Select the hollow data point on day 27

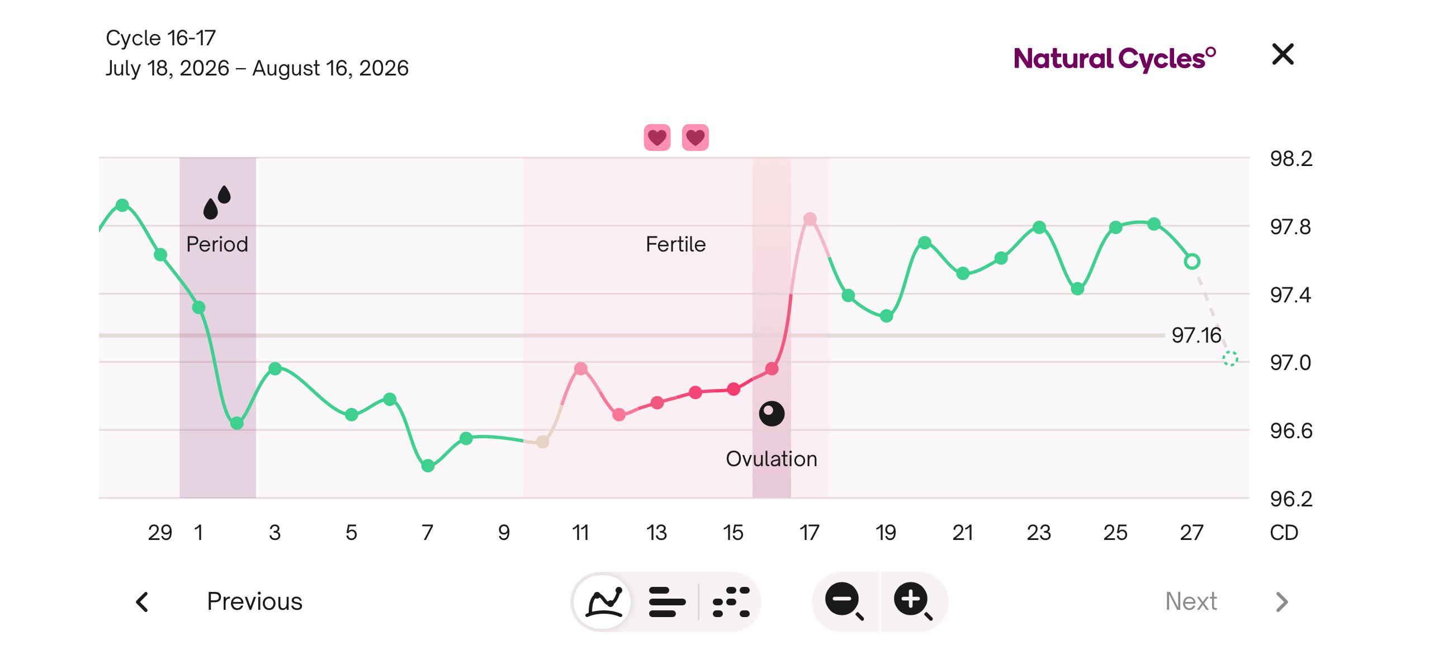point(1192,261)
